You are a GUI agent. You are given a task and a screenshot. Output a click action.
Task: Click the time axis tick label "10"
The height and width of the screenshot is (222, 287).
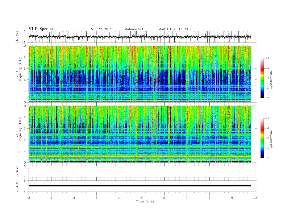[255, 198]
